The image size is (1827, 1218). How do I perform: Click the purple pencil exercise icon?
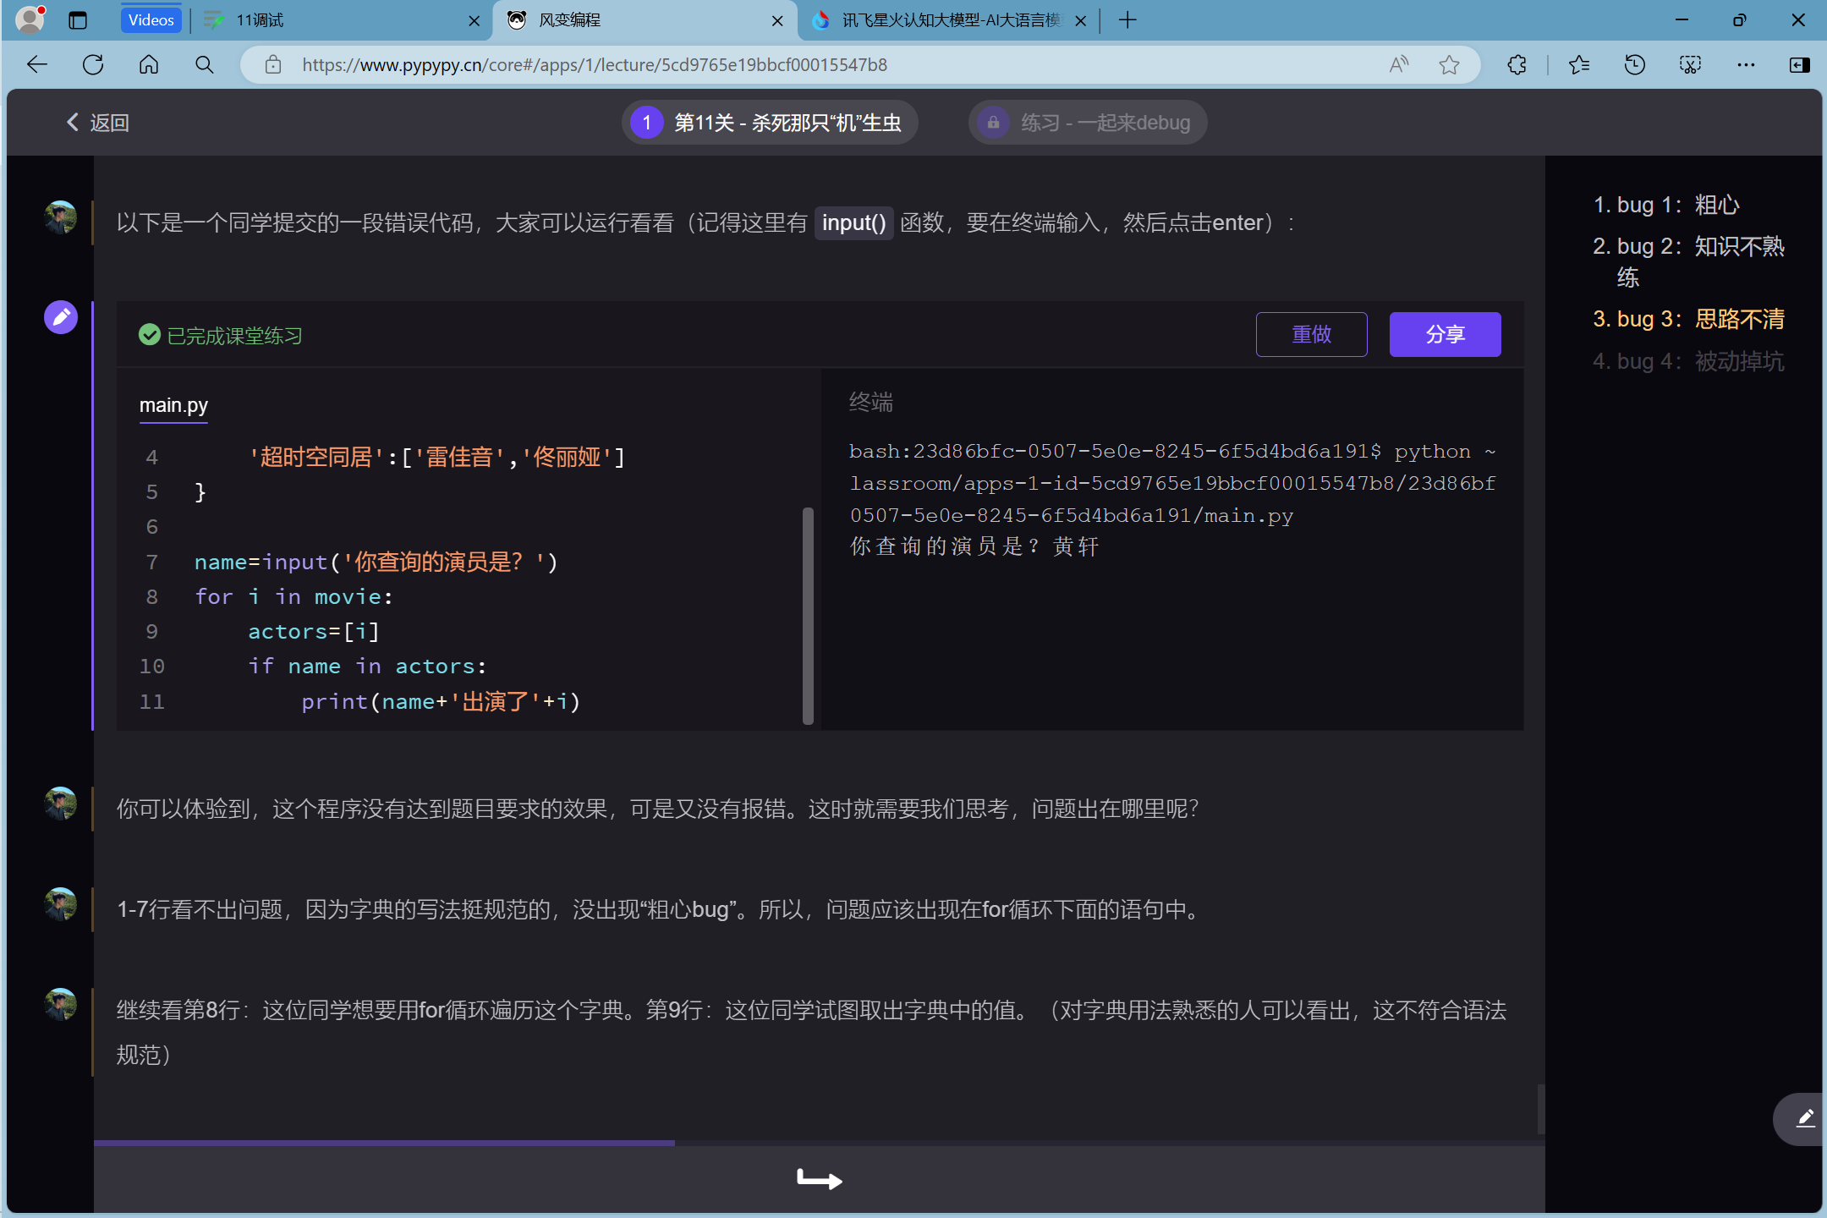coord(61,317)
